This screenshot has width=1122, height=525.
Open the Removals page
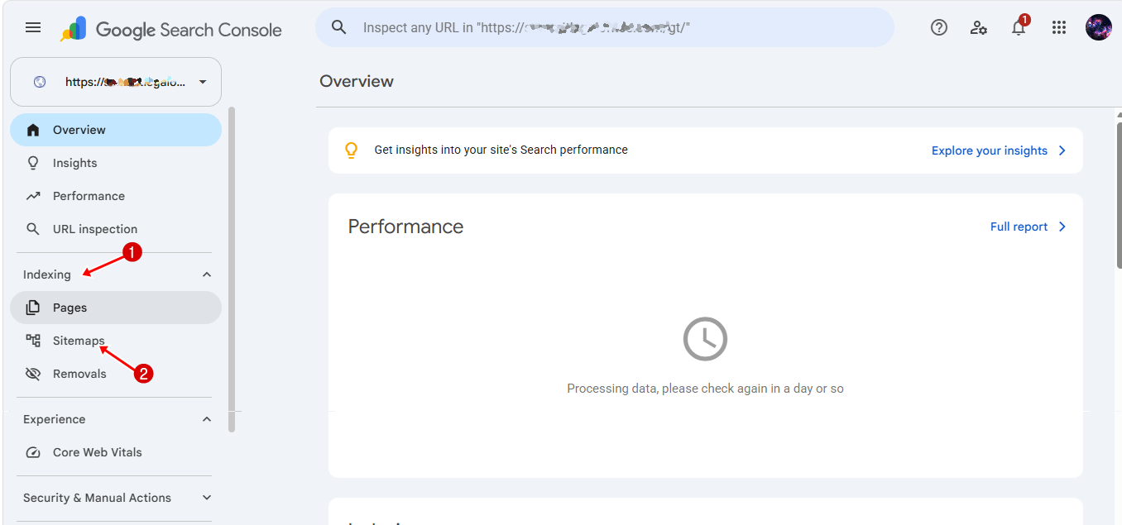pos(116,374)
